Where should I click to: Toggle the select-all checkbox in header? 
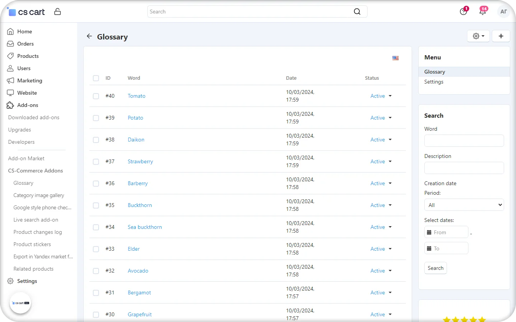96,78
